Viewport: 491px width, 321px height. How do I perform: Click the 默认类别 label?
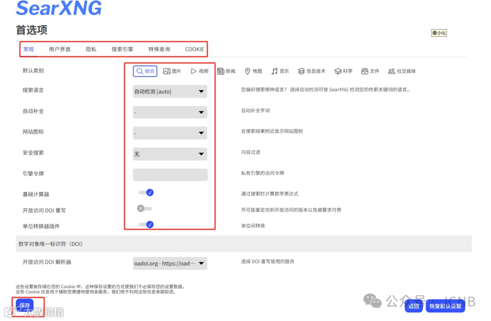pyautogui.click(x=33, y=71)
